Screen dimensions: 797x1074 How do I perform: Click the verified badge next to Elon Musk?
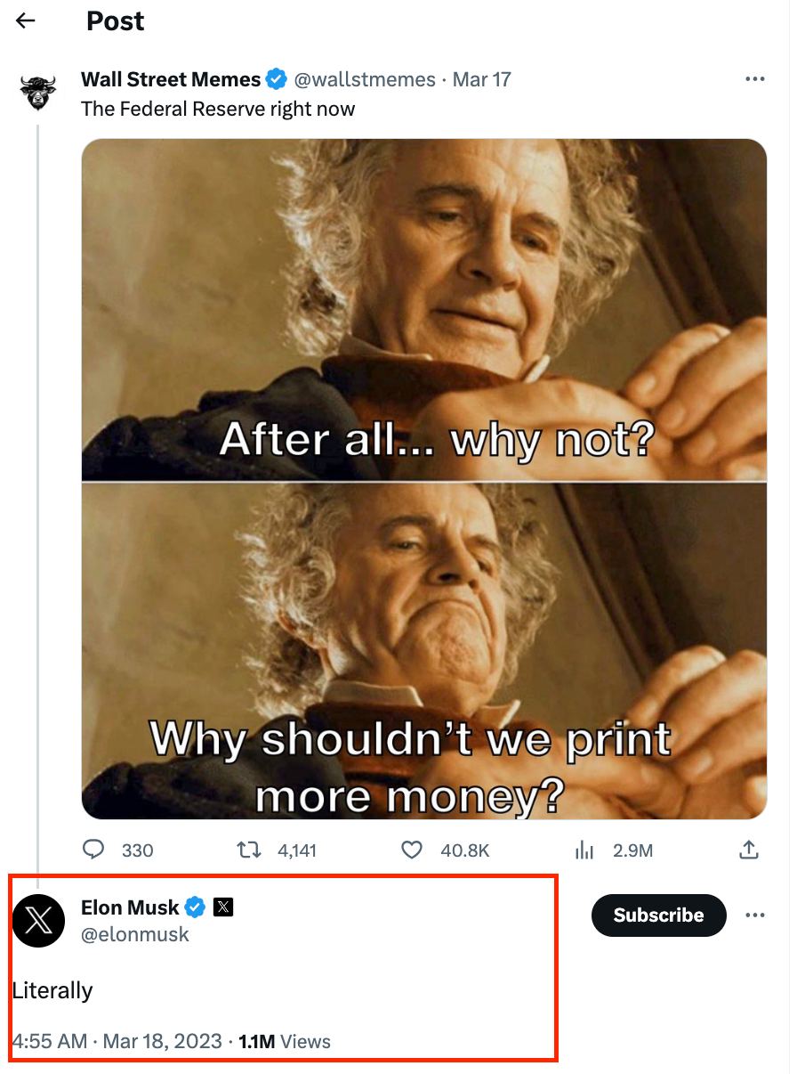(195, 907)
